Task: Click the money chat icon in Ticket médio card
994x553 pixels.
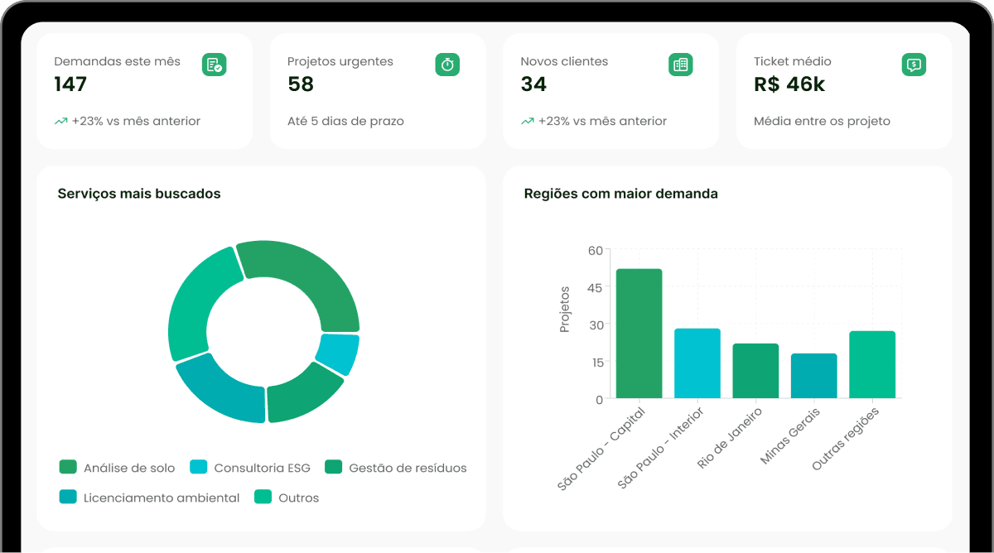Action: (x=914, y=65)
